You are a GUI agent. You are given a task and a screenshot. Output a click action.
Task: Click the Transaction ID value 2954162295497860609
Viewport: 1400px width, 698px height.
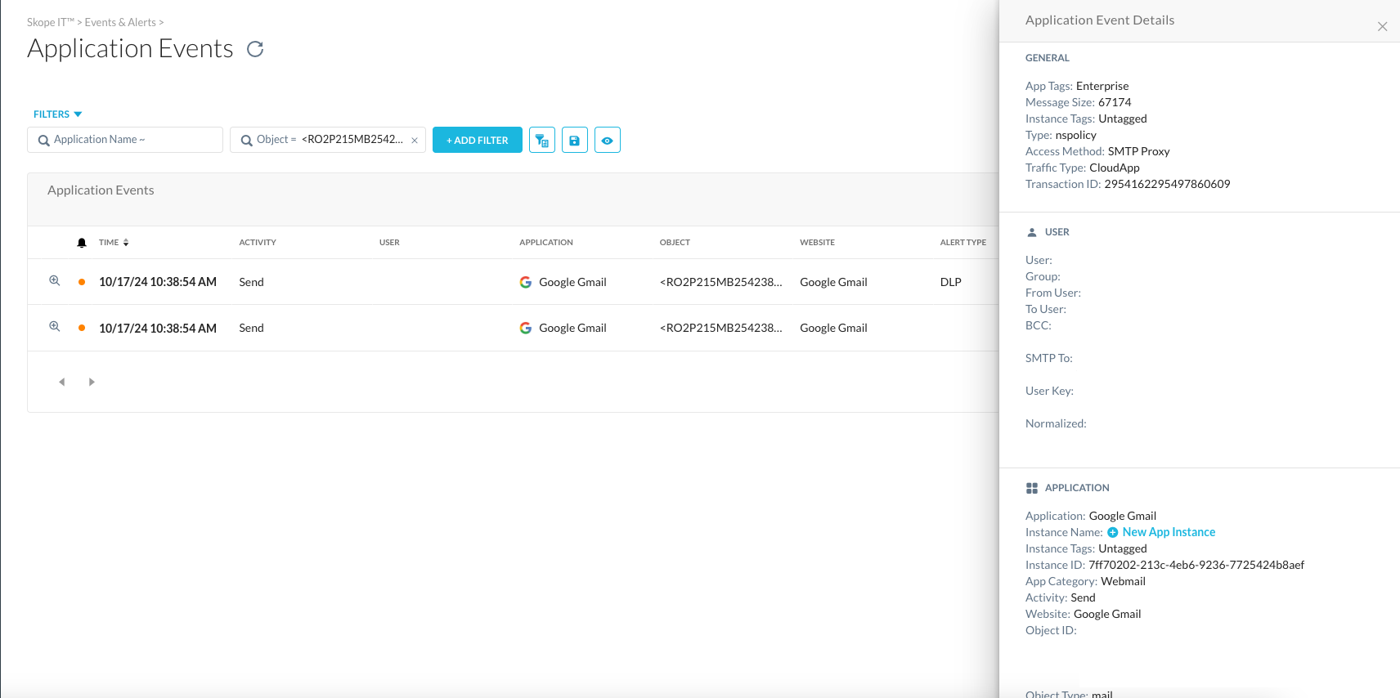[1167, 184]
